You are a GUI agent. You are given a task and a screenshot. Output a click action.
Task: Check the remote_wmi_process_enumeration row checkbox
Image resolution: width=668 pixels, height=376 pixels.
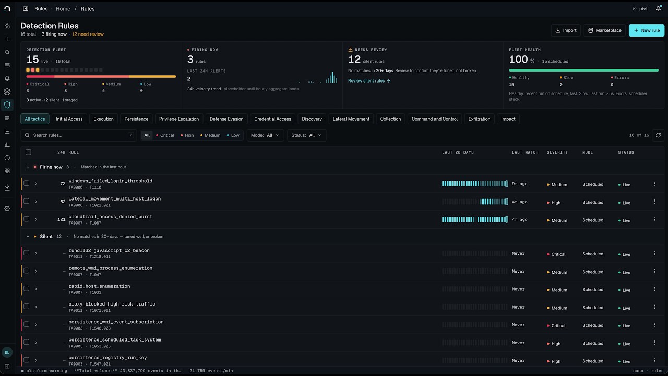pos(27,271)
